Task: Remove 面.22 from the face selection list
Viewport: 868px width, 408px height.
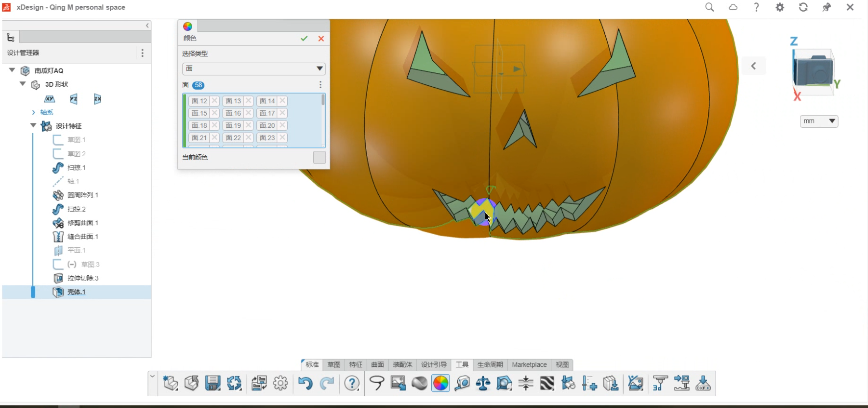Action: click(x=248, y=138)
